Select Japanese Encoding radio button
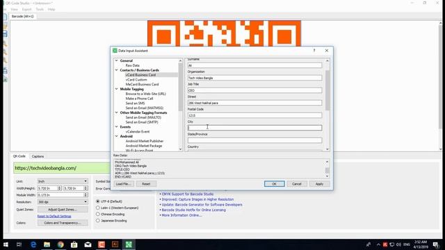 (x=98, y=221)
